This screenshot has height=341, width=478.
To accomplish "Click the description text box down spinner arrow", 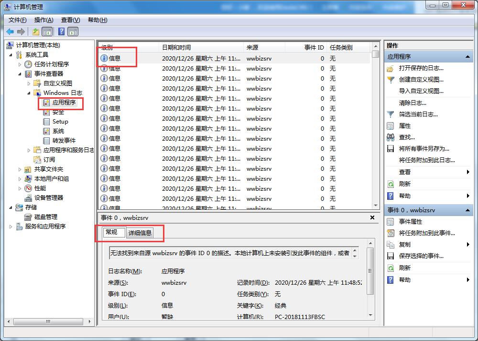I will tap(355, 256).
